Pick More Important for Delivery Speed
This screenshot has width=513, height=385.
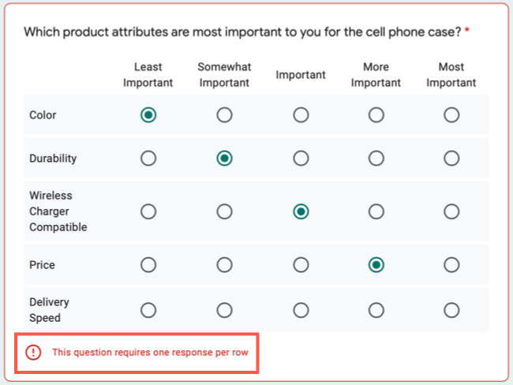(376, 310)
